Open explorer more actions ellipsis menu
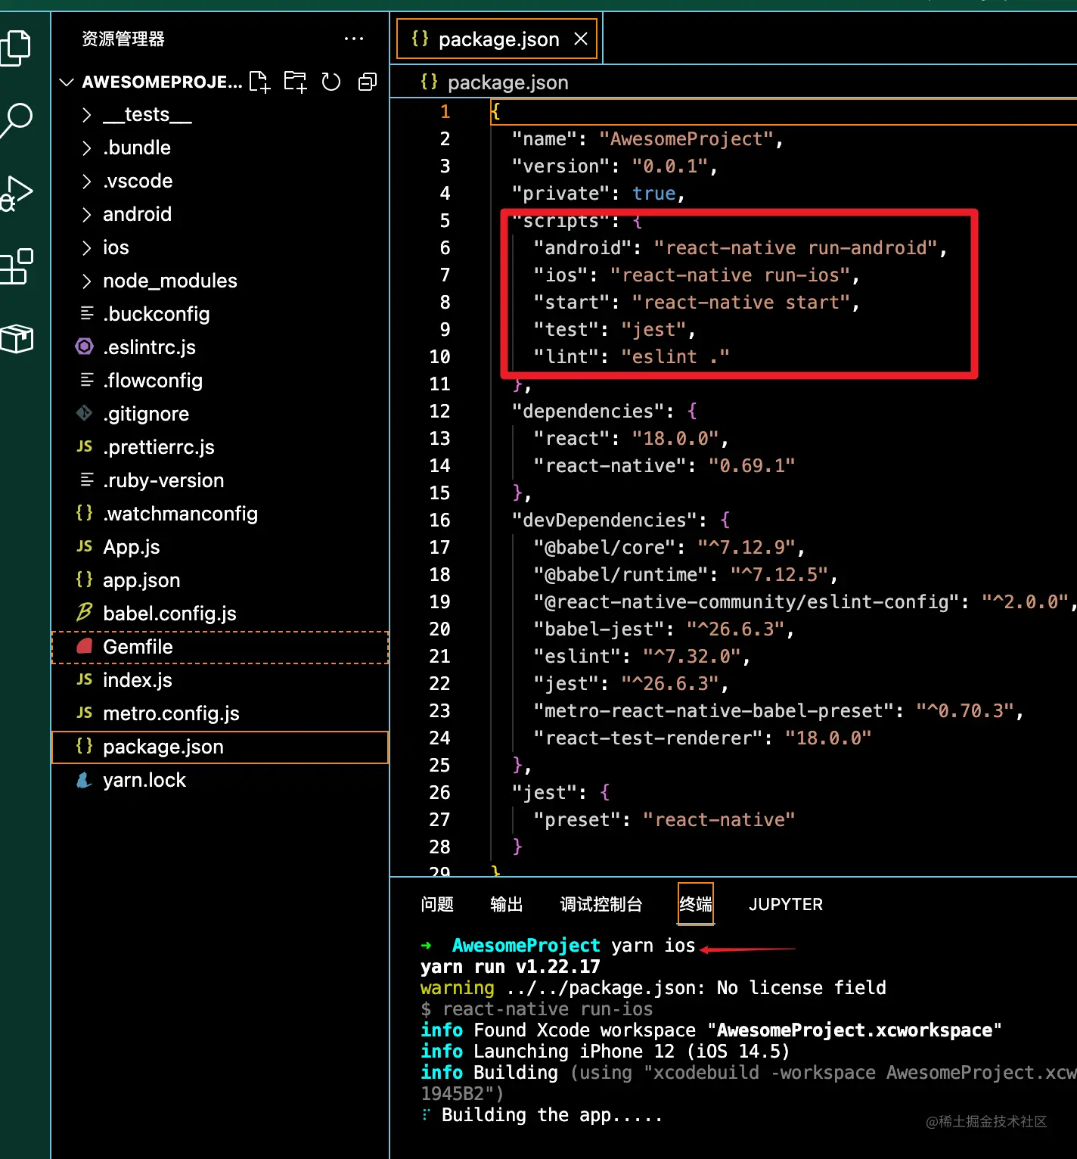Image resolution: width=1077 pixels, height=1159 pixels. 354,39
